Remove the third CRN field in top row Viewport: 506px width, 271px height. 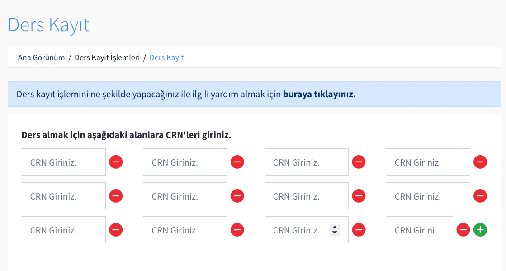pyautogui.click(x=359, y=162)
